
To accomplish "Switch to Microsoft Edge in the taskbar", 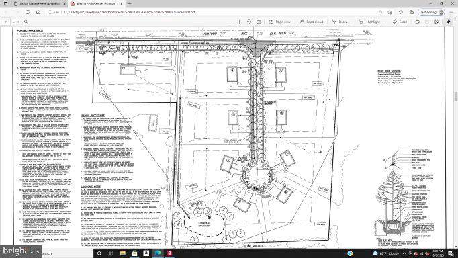I will (158, 253).
